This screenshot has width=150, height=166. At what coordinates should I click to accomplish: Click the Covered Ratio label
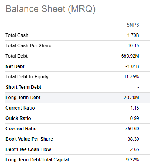pyautogui.click(x=21, y=129)
